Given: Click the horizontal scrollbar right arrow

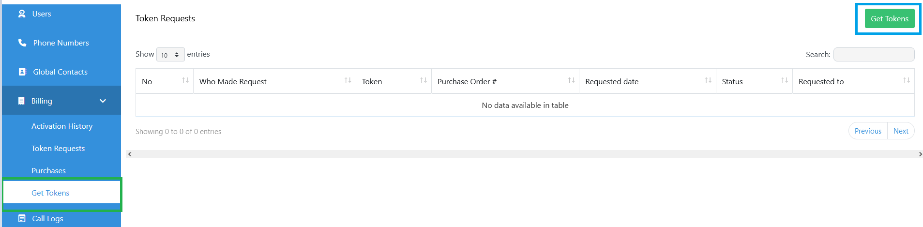Looking at the screenshot, I should pos(920,154).
